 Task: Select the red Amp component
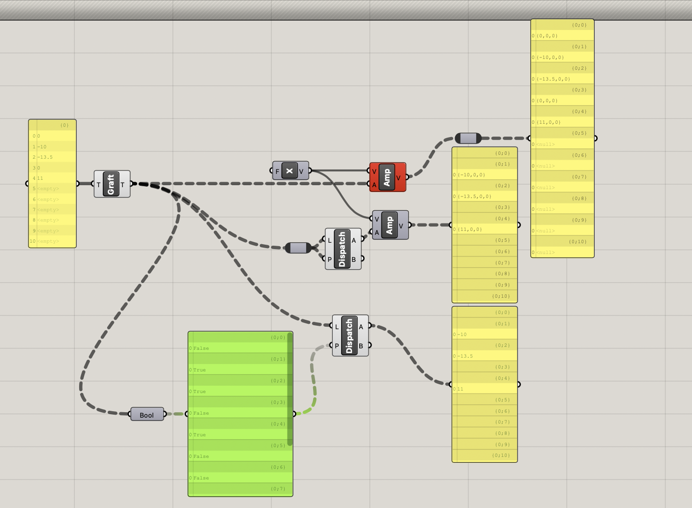388,177
